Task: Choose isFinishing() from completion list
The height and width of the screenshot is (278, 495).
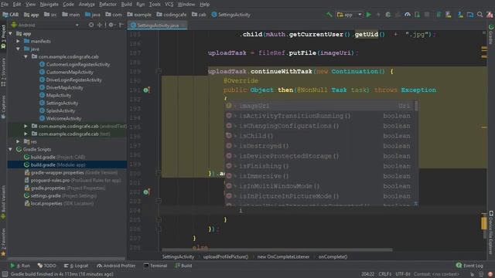Action: pyautogui.click(x=319, y=166)
